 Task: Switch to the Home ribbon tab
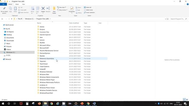tap(10, 4)
